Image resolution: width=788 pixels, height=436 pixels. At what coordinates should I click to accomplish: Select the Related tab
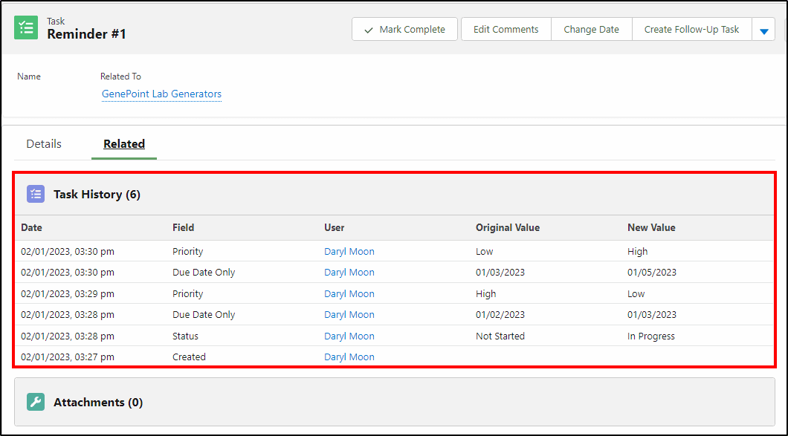click(124, 144)
